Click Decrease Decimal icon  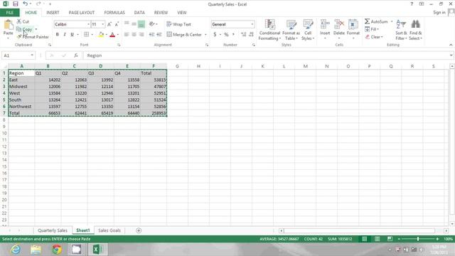click(251, 35)
